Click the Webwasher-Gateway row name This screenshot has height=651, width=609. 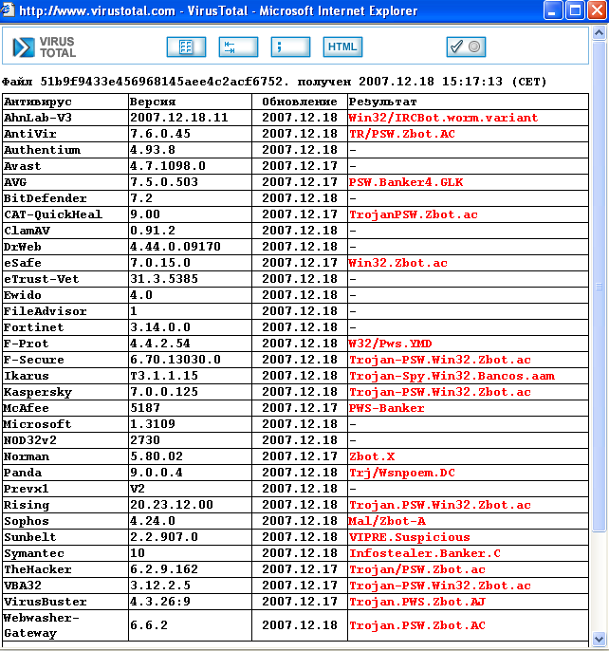click(x=42, y=625)
